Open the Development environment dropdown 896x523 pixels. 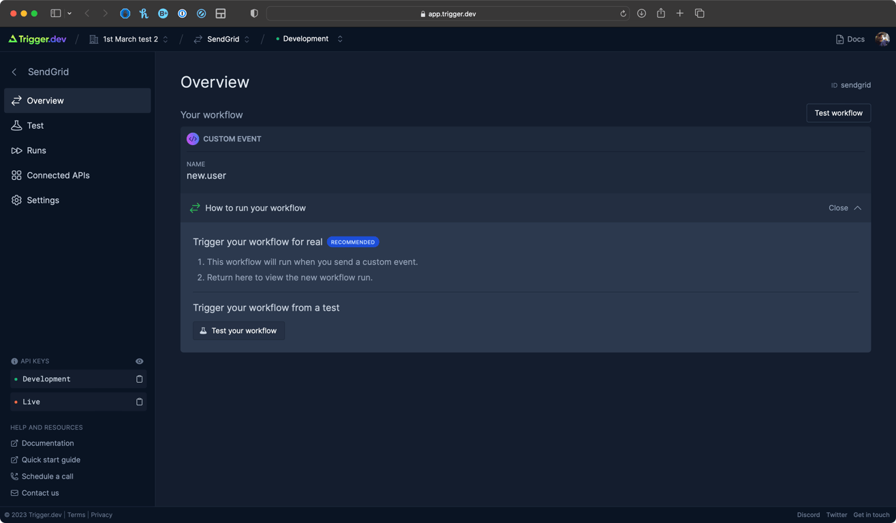(309, 39)
